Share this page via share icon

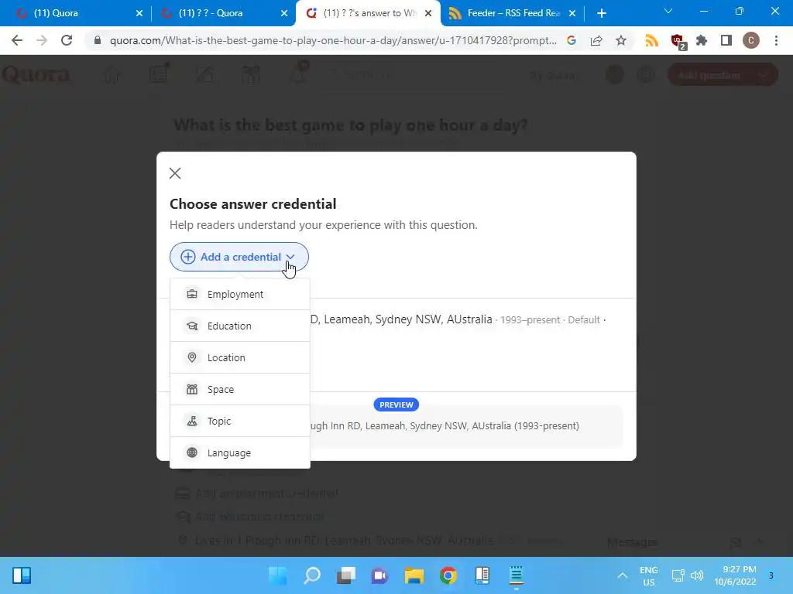tap(596, 40)
